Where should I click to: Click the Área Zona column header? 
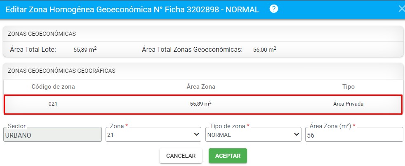tap(201, 87)
